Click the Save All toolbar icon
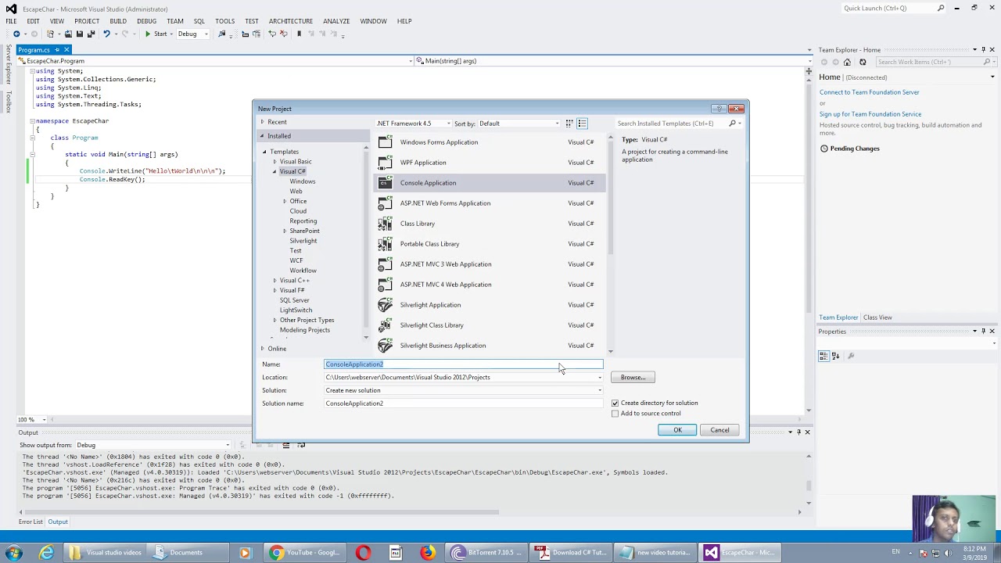Screen dimensions: 1001x563 91,34
